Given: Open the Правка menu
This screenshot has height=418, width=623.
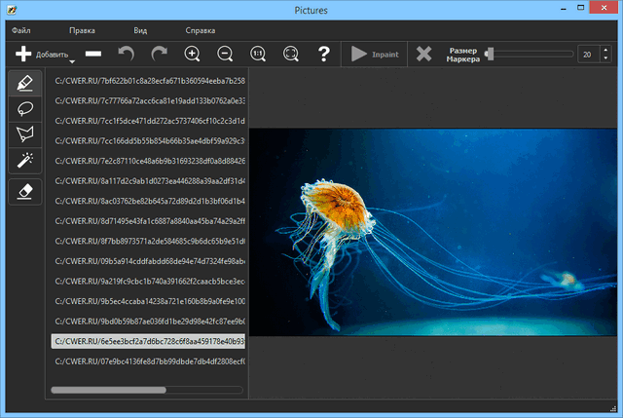Looking at the screenshot, I should [x=83, y=31].
